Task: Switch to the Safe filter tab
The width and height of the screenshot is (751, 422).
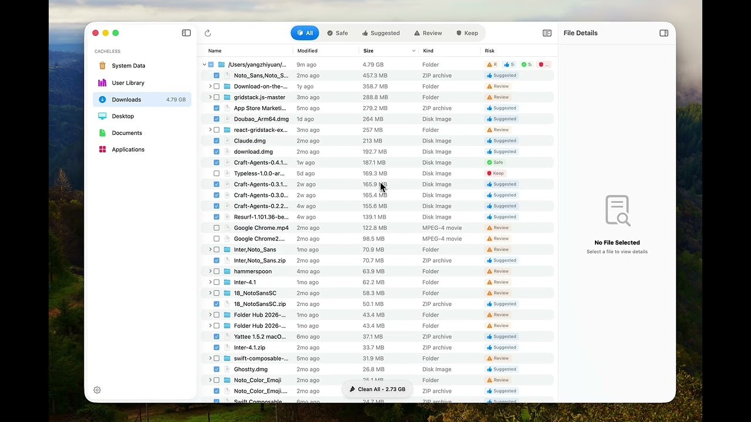Action: coord(337,33)
